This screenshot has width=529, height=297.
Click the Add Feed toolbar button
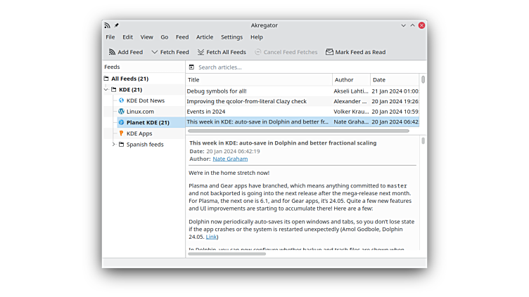[126, 52]
